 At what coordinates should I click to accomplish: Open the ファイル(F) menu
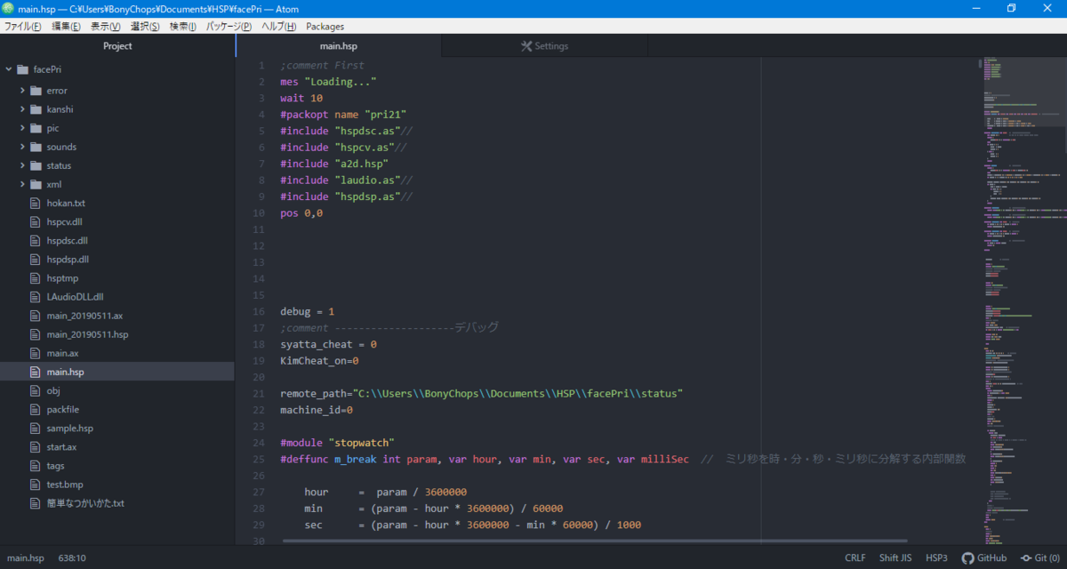point(22,26)
